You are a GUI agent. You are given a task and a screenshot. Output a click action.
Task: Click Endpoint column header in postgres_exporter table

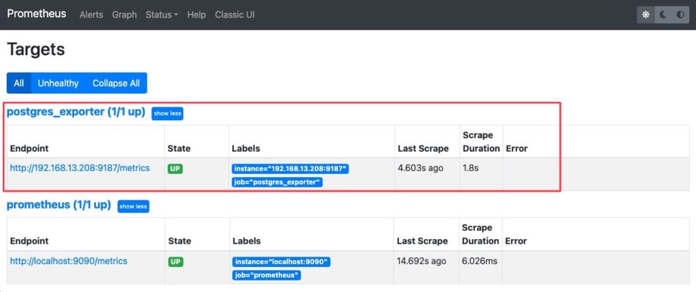29,148
